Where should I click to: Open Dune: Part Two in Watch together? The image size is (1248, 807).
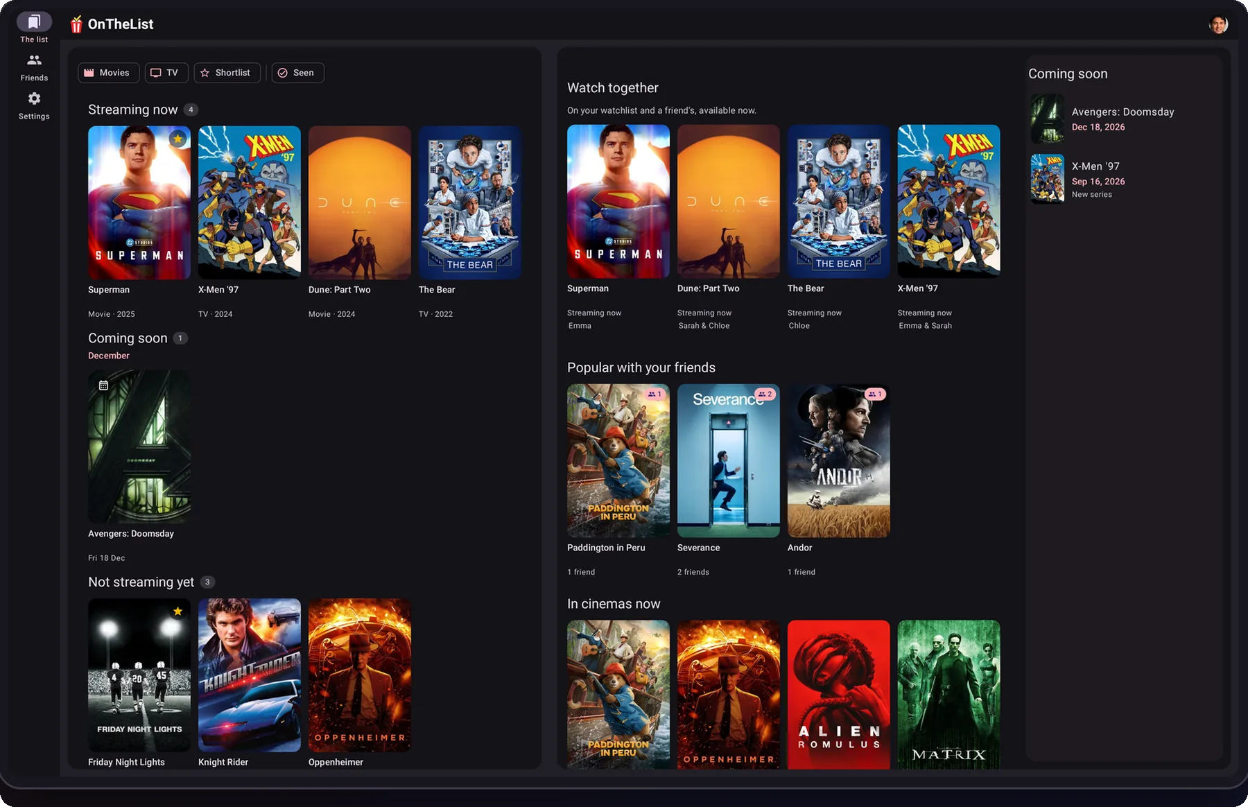pyautogui.click(x=729, y=201)
